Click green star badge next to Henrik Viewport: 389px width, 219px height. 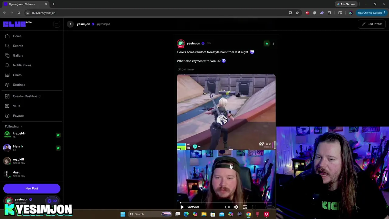click(x=58, y=148)
